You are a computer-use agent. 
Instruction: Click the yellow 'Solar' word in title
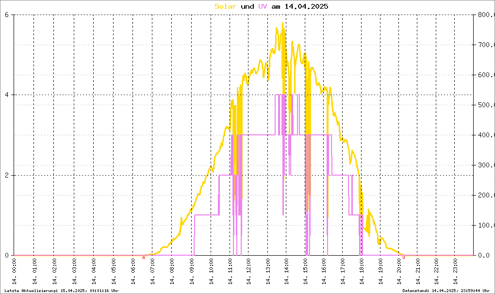click(225, 6)
